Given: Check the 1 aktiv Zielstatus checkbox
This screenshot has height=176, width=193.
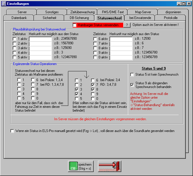Looking at the screenshot, I should click(x=15, y=39).
